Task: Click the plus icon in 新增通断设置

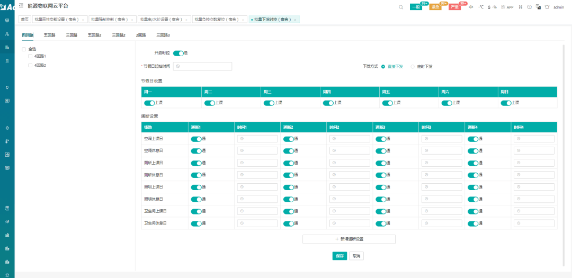Action: click(x=337, y=239)
